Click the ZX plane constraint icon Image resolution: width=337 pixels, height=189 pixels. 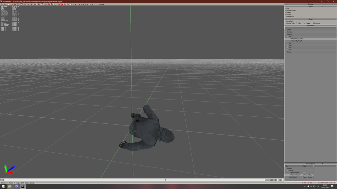point(35,4)
